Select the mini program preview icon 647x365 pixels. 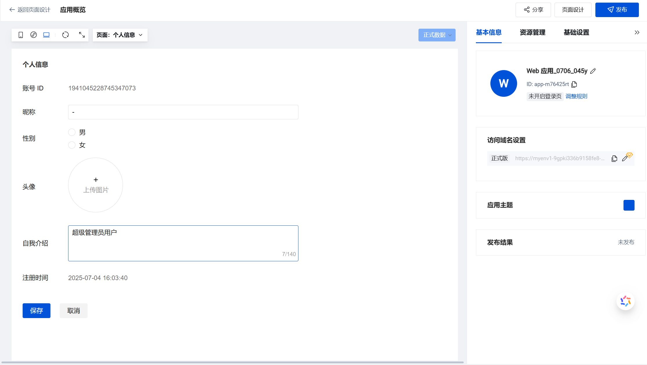(x=34, y=35)
